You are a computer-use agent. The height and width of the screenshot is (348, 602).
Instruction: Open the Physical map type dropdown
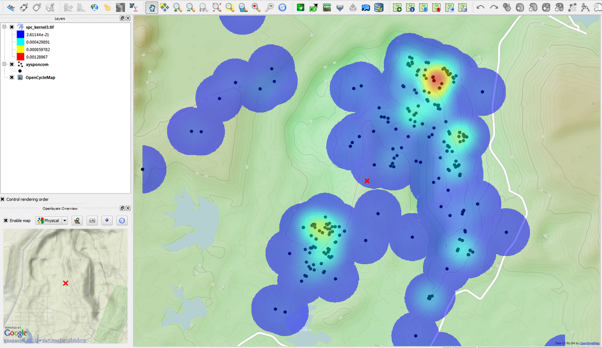tap(64, 221)
